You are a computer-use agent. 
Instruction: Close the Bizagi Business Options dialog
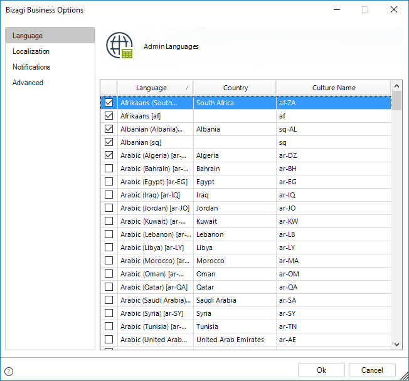click(x=393, y=9)
